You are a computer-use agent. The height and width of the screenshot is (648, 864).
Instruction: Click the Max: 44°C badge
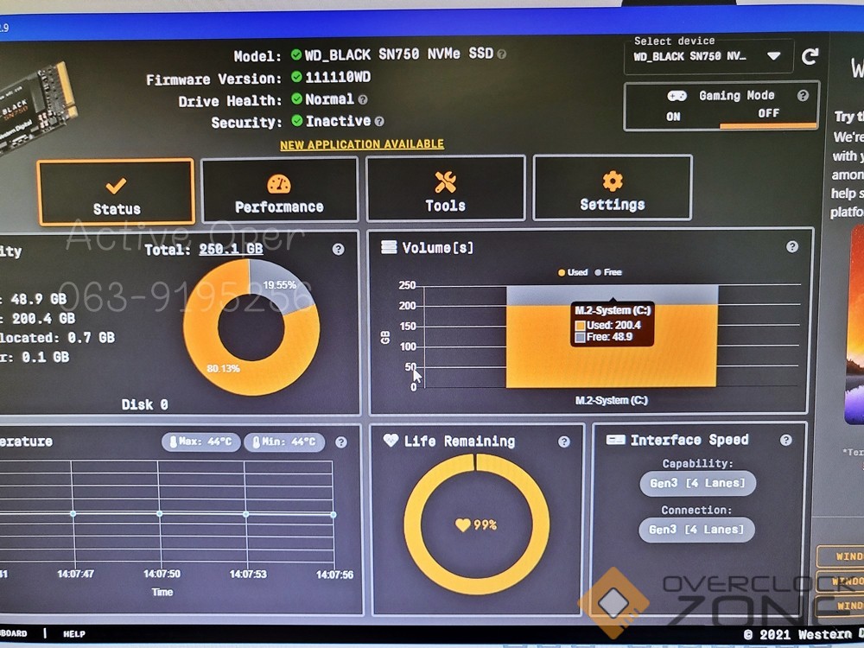[201, 442]
